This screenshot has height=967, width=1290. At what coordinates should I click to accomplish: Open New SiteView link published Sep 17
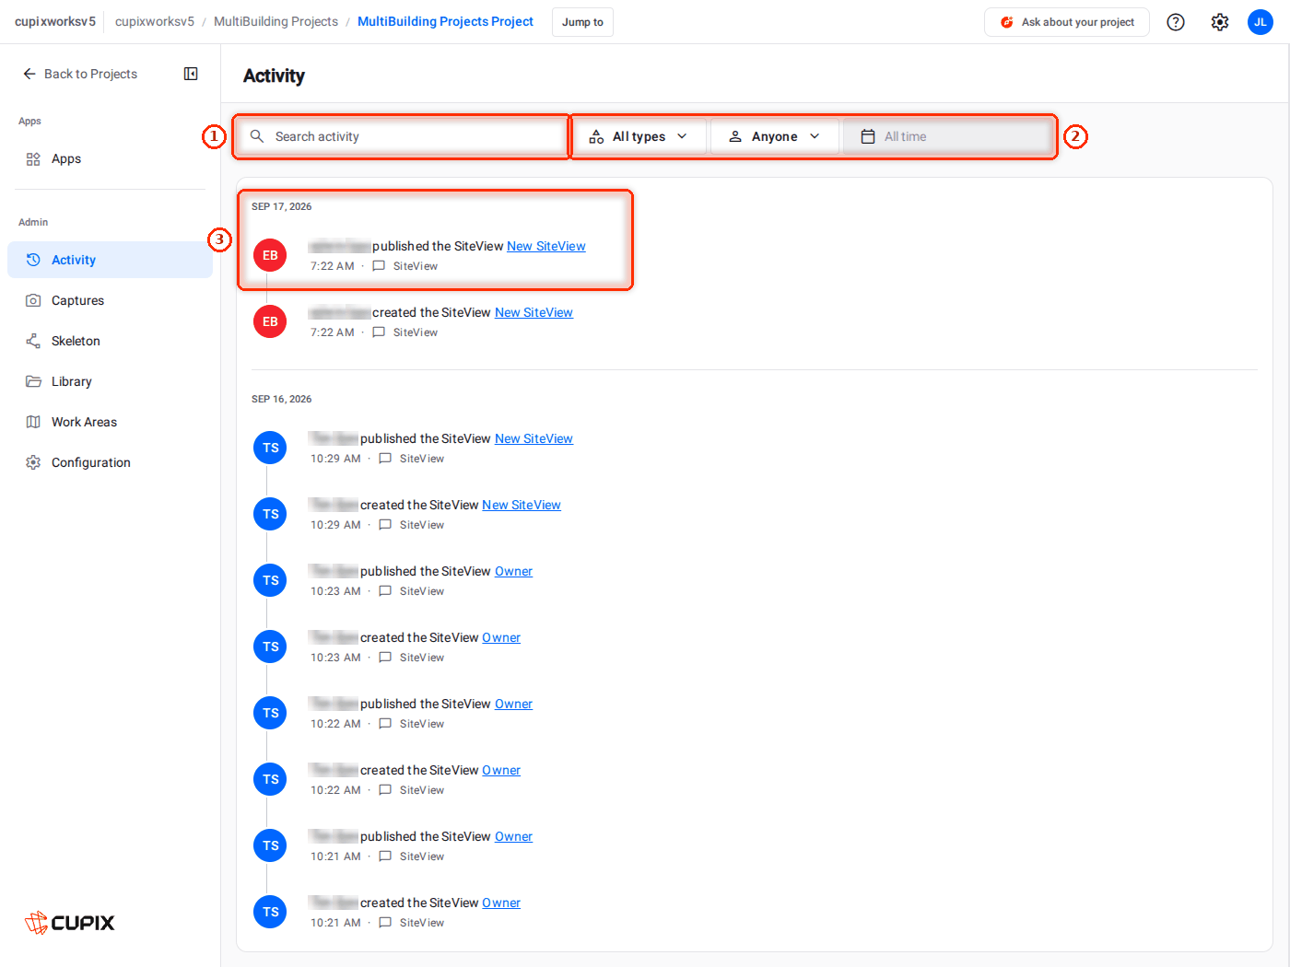point(546,246)
